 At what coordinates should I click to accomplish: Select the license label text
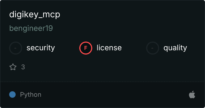click(109, 48)
